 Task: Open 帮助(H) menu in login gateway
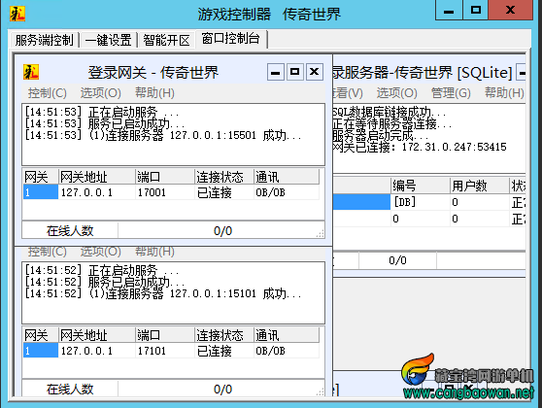pyautogui.click(x=154, y=93)
